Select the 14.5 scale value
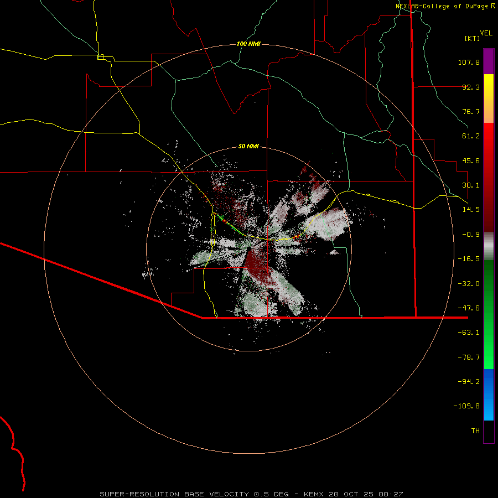Viewport: 498px width, 498px height. (x=471, y=210)
